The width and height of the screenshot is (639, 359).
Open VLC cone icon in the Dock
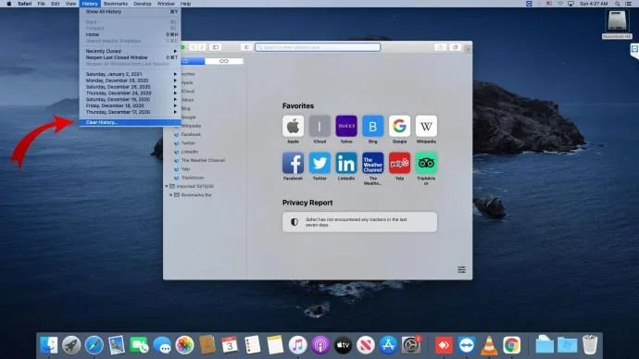pos(489,345)
